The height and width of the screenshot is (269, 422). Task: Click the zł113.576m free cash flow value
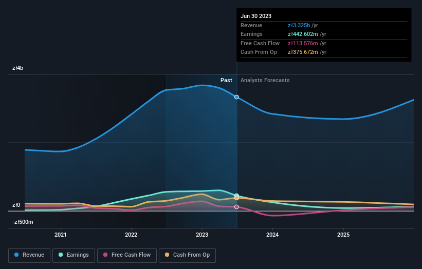[x=303, y=43]
